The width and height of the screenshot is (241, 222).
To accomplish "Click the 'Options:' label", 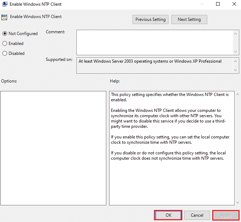I will coord(9,81).
